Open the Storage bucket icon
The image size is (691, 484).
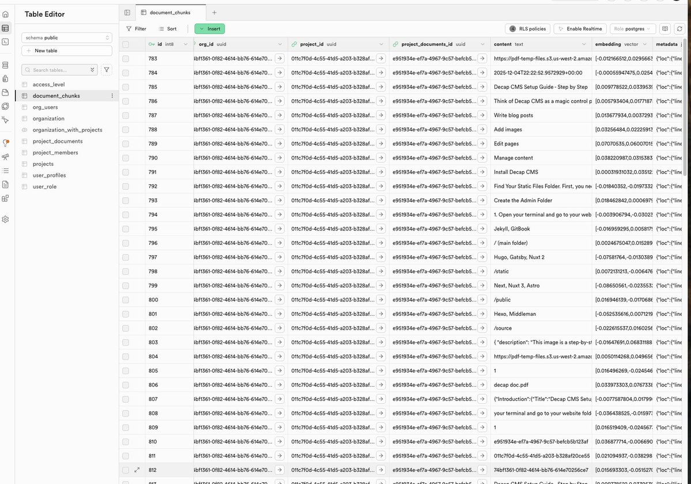[5, 93]
